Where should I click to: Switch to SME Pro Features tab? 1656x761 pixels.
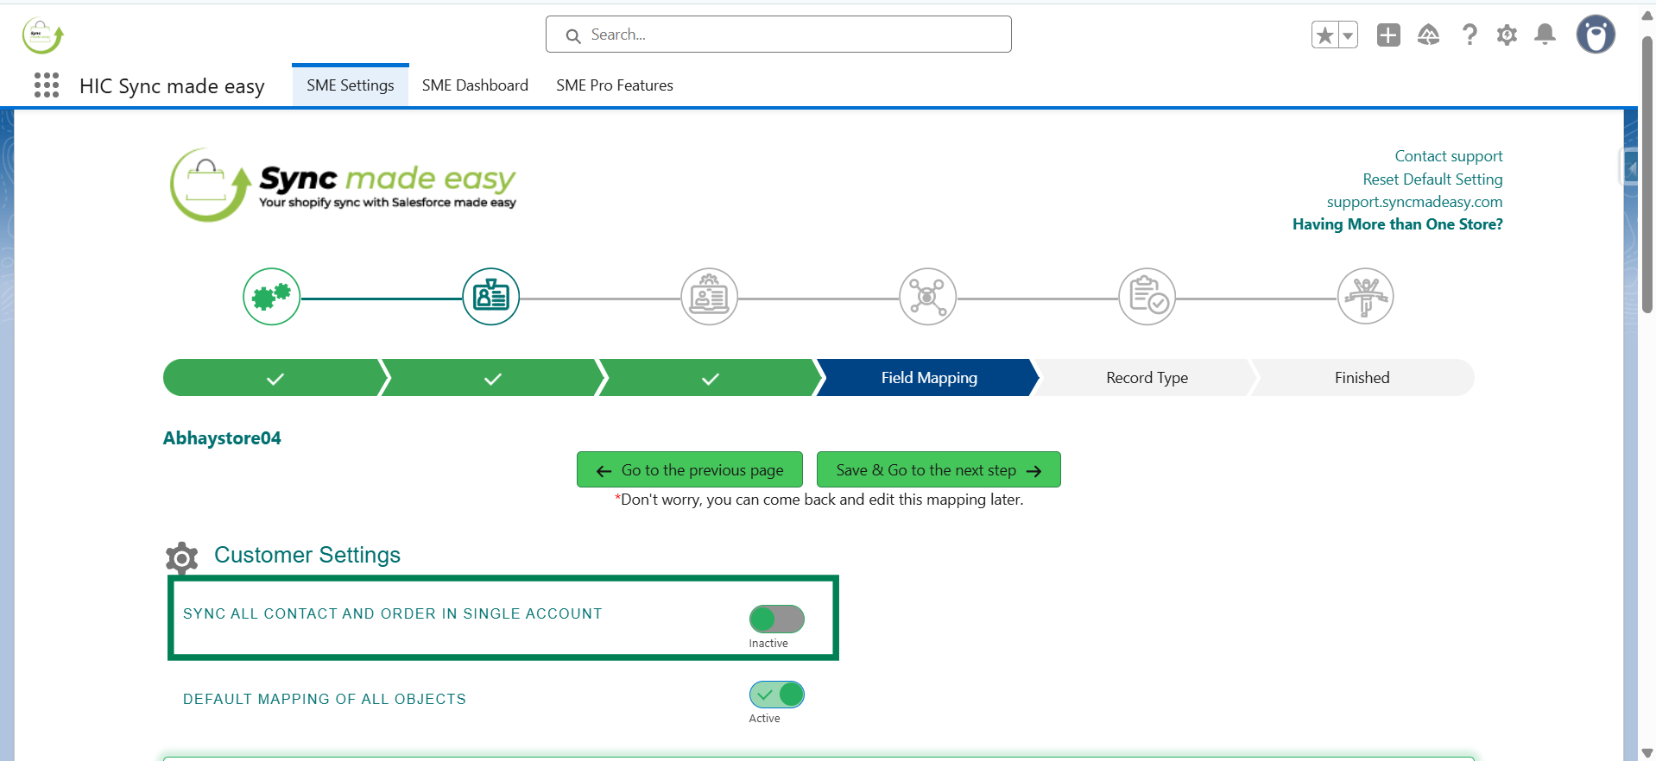tap(615, 85)
